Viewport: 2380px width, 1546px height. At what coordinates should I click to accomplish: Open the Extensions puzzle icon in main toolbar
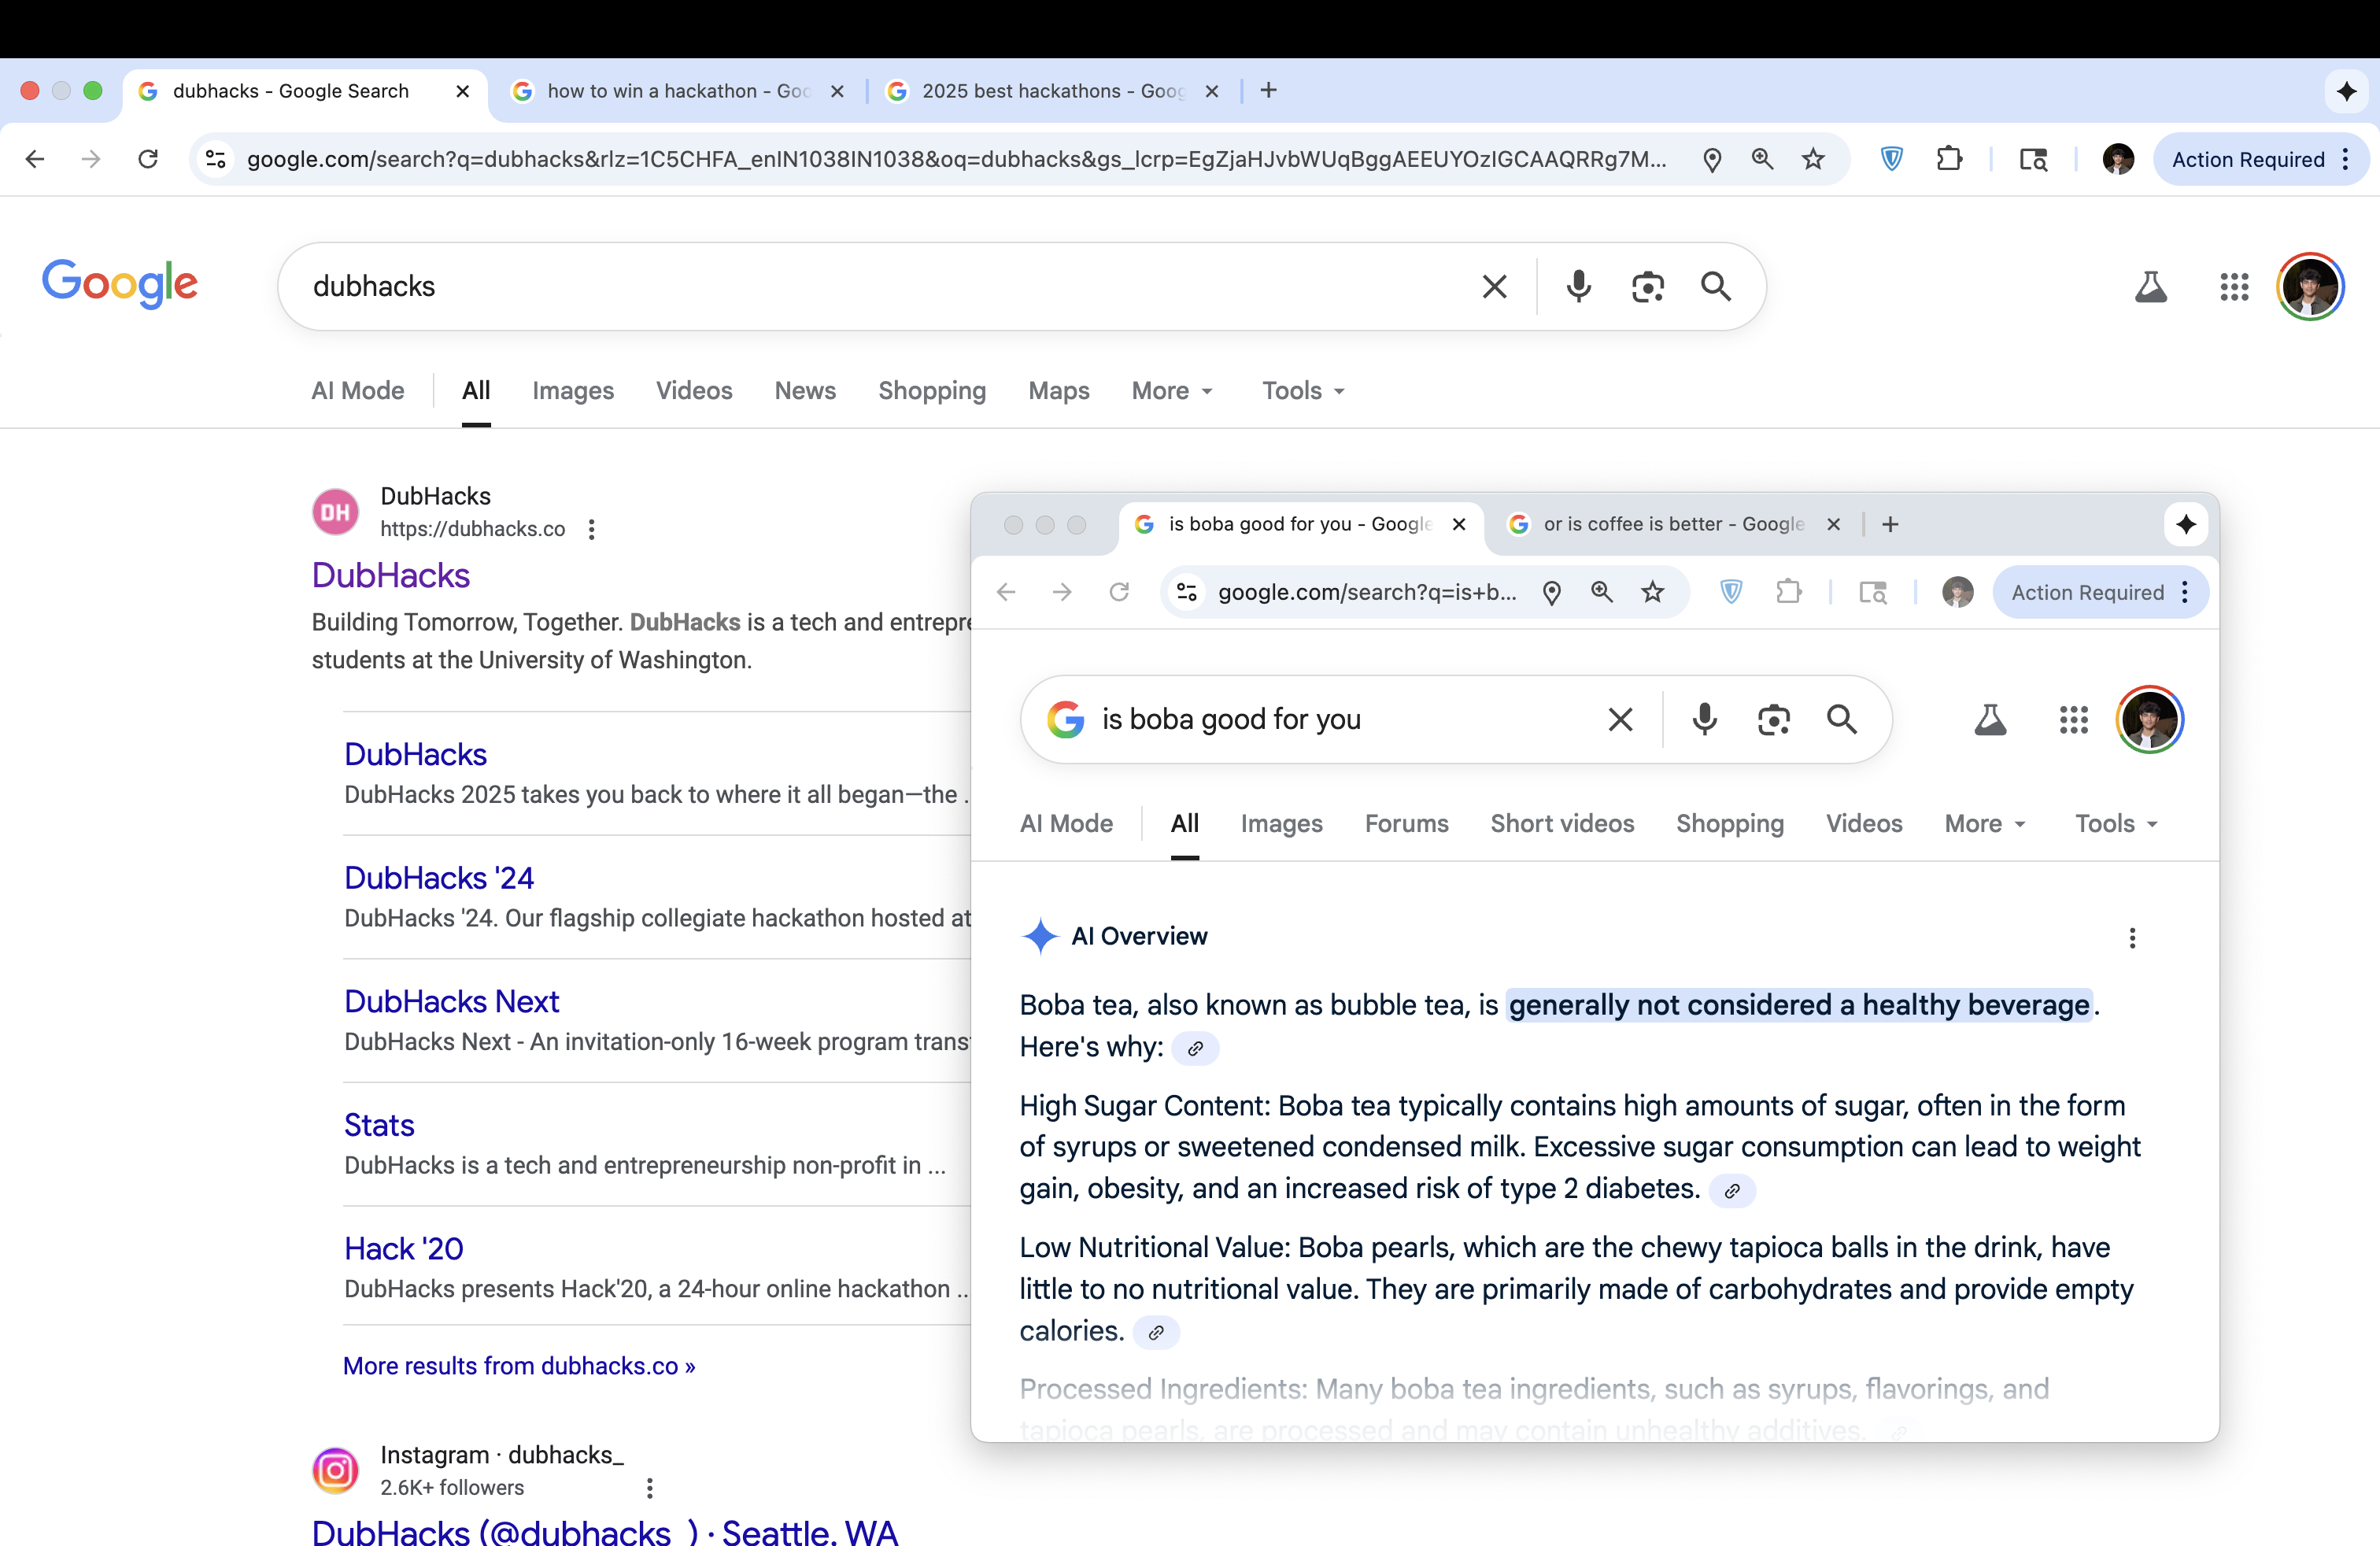pos(1948,159)
